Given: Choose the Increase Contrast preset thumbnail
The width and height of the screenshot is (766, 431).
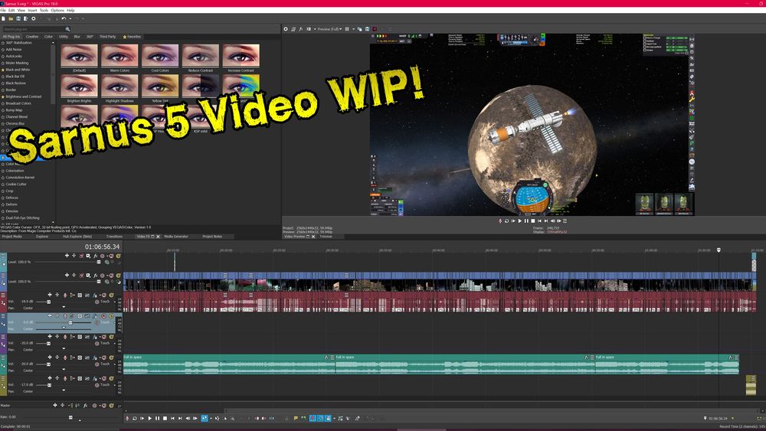Looking at the screenshot, I should coord(241,56).
